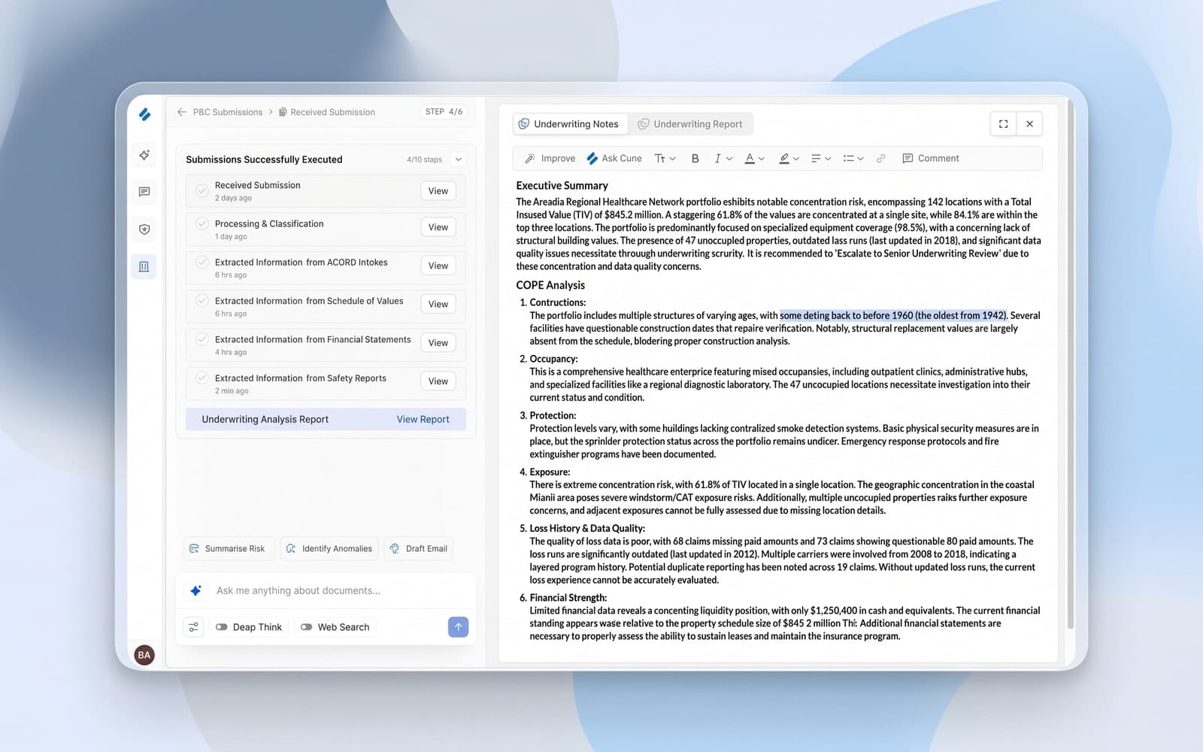Image resolution: width=1203 pixels, height=752 pixels.
Task: View the Received Submission step
Action: coord(438,191)
